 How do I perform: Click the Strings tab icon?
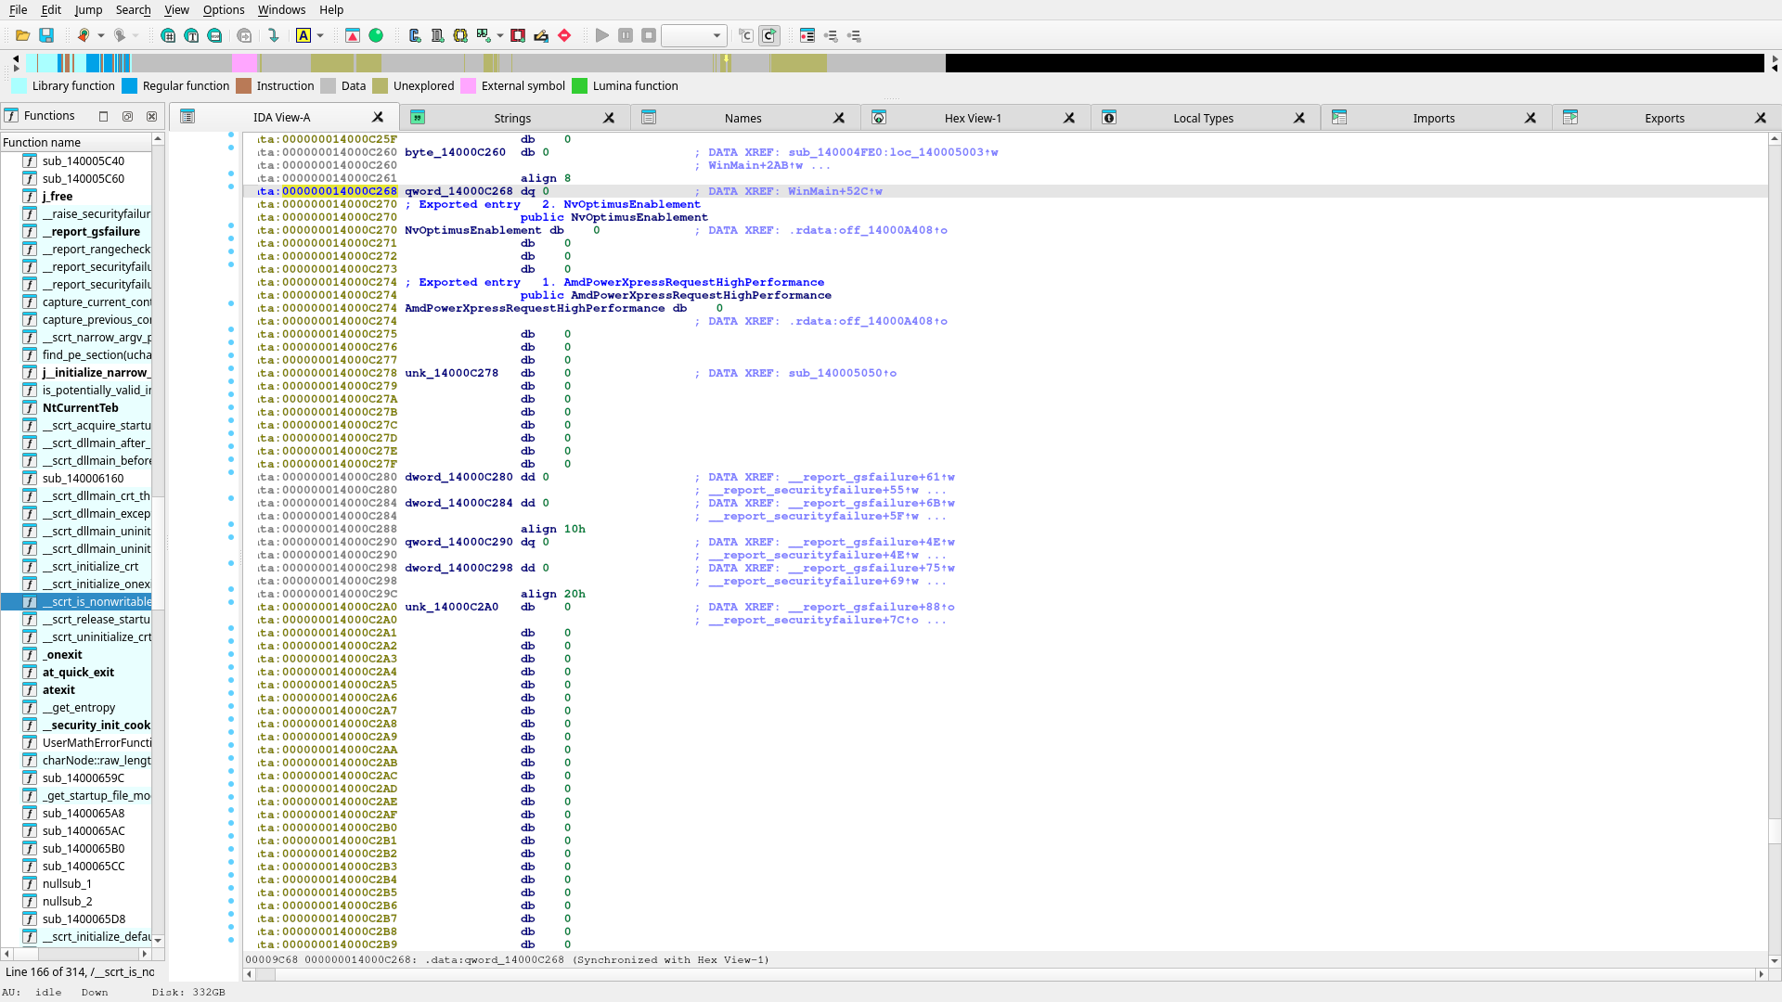418,118
